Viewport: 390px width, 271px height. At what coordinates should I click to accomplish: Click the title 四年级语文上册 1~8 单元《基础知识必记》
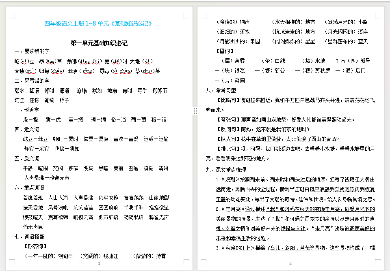pyautogui.click(x=98, y=23)
